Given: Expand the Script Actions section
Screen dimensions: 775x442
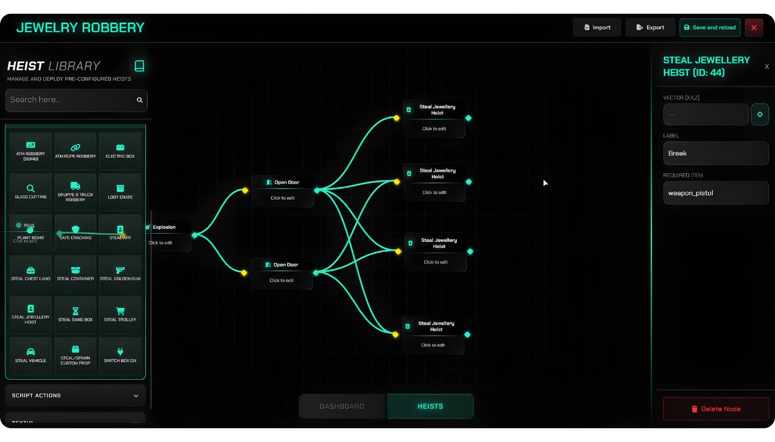Looking at the screenshot, I should click(76, 395).
